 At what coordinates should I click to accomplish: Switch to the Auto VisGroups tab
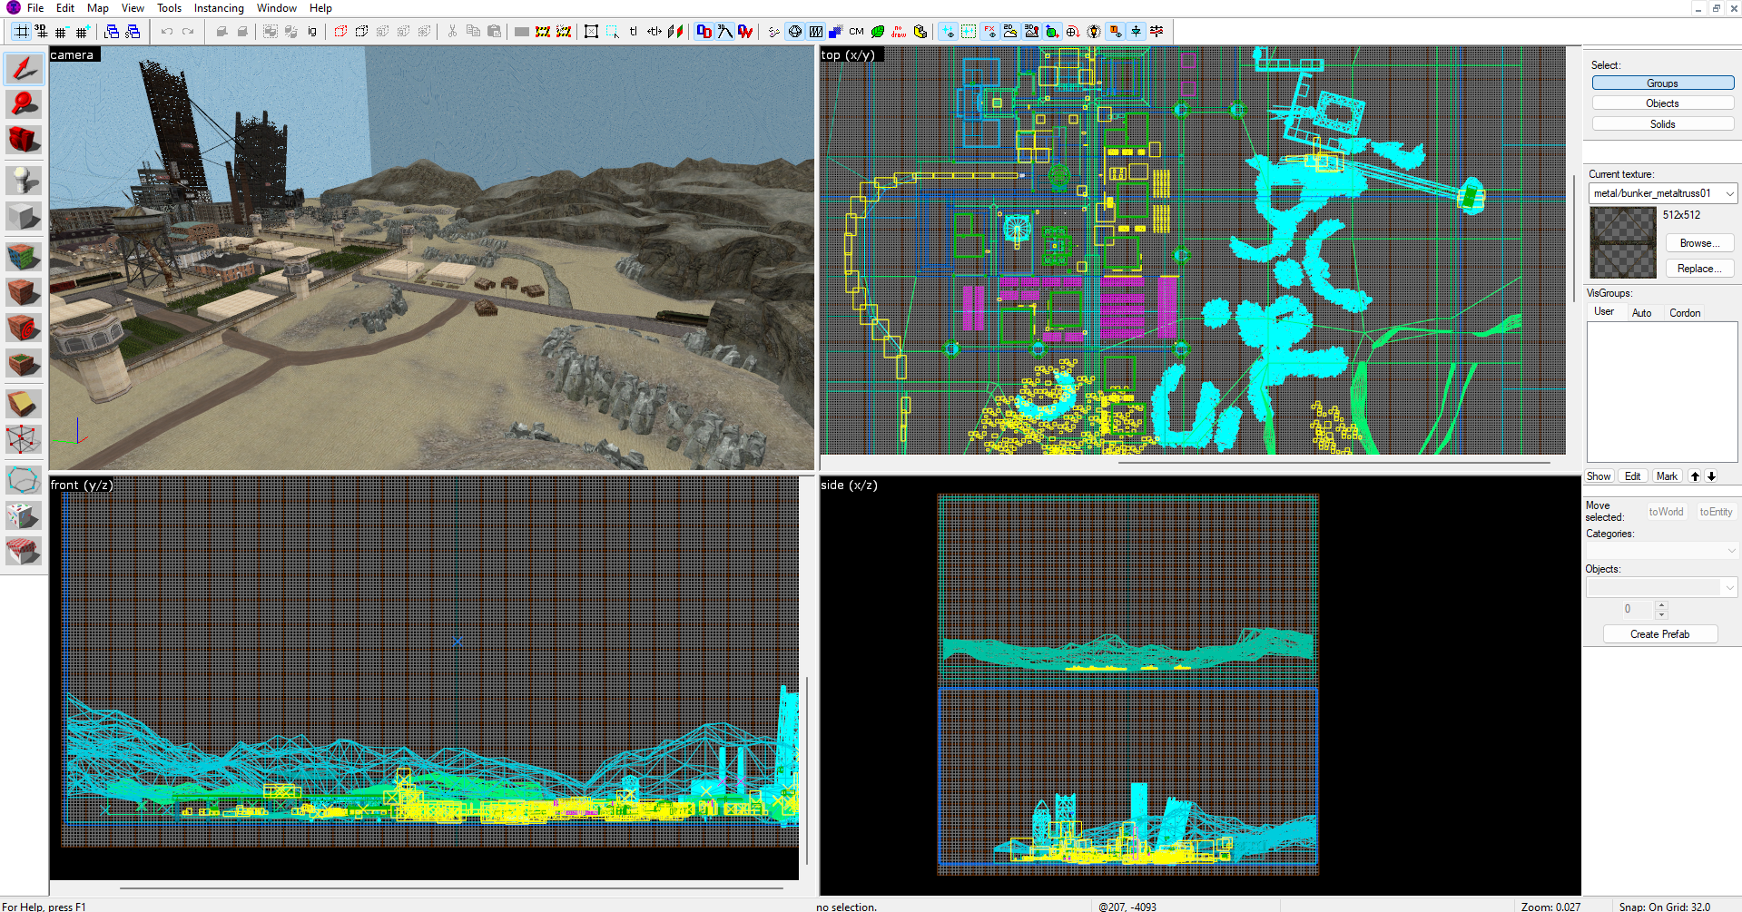click(1641, 313)
